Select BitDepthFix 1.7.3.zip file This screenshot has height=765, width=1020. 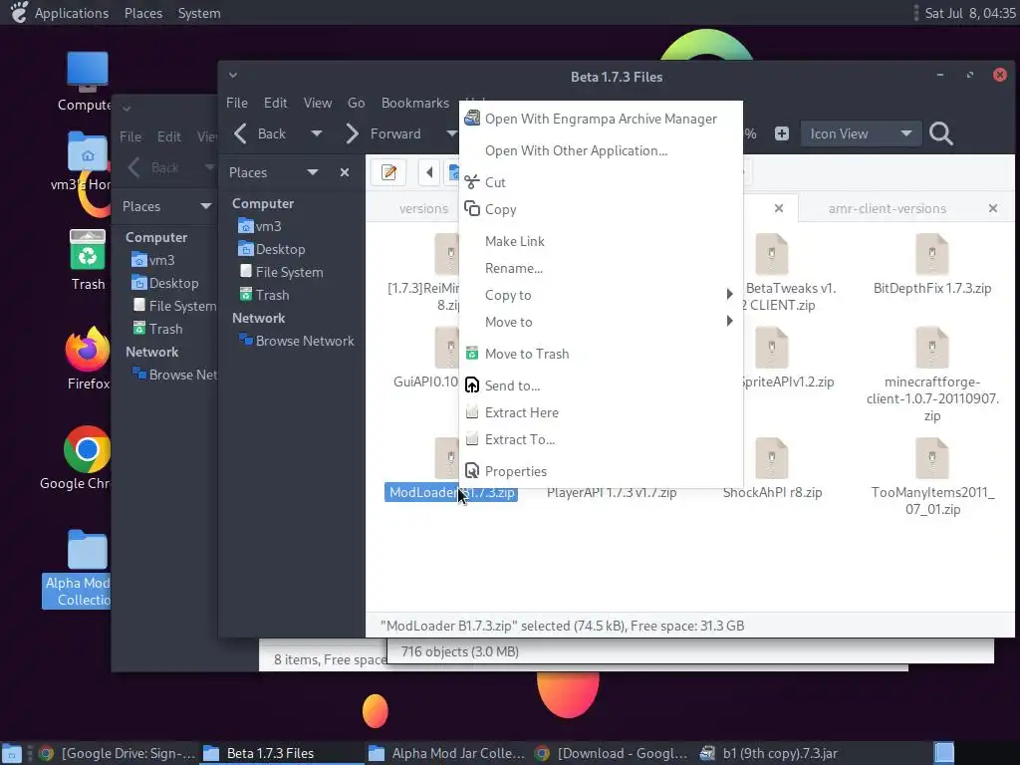point(932,263)
